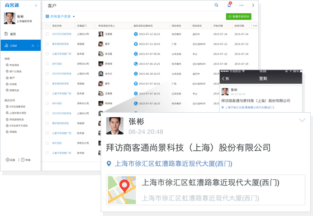
Task: Select the CRM item in sidebar
Action: tap(21, 45)
